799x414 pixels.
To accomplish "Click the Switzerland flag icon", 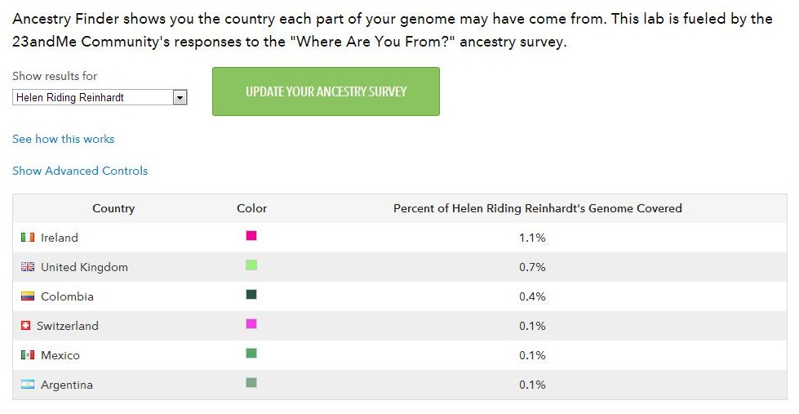I will tap(26, 326).
